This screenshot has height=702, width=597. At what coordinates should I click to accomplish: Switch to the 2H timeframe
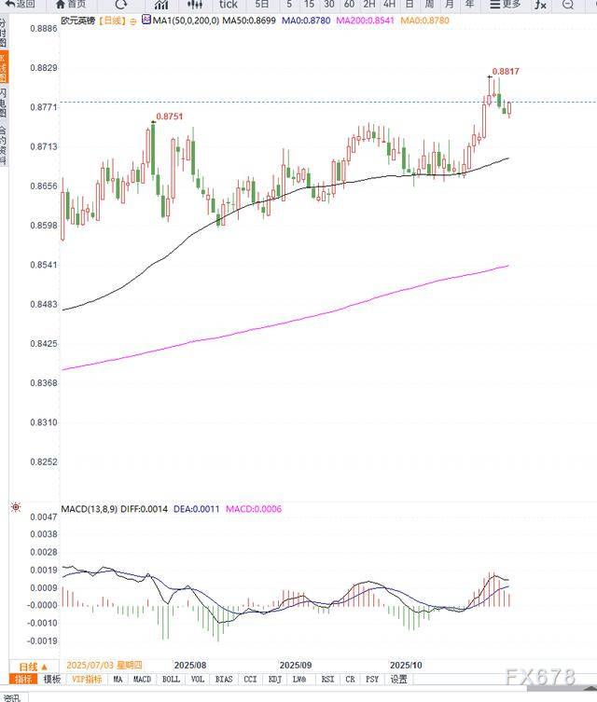pos(369,4)
